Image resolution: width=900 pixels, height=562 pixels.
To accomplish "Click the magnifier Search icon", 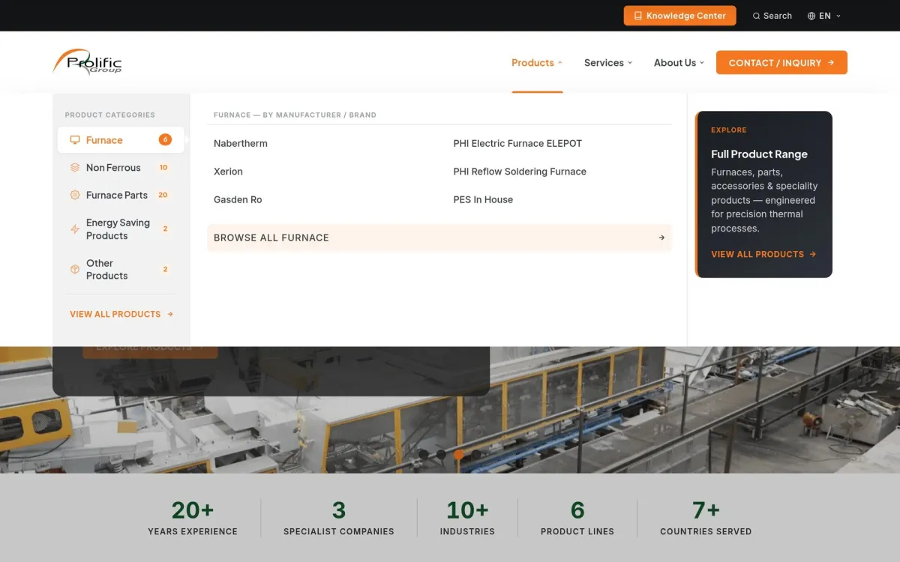I will click(756, 16).
